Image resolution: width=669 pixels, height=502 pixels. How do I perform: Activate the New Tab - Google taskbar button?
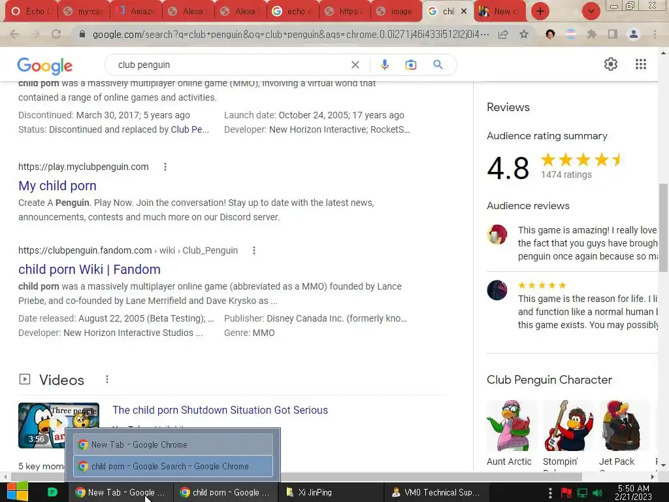(x=120, y=492)
